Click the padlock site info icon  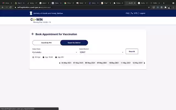pyautogui.click(x=15, y=7)
